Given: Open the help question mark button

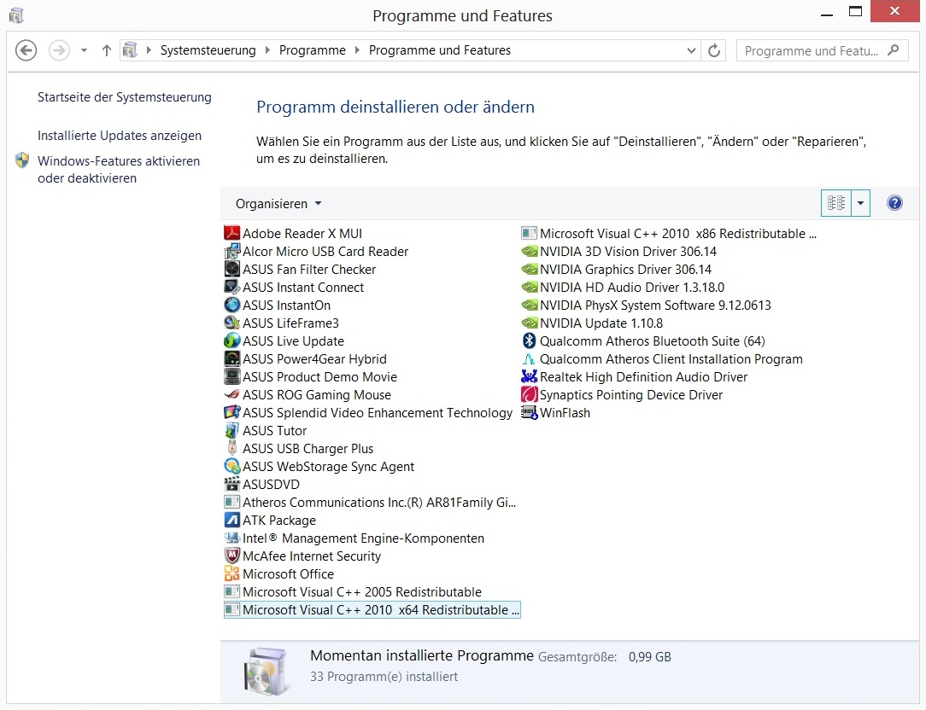Looking at the screenshot, I should pos(894,203).
